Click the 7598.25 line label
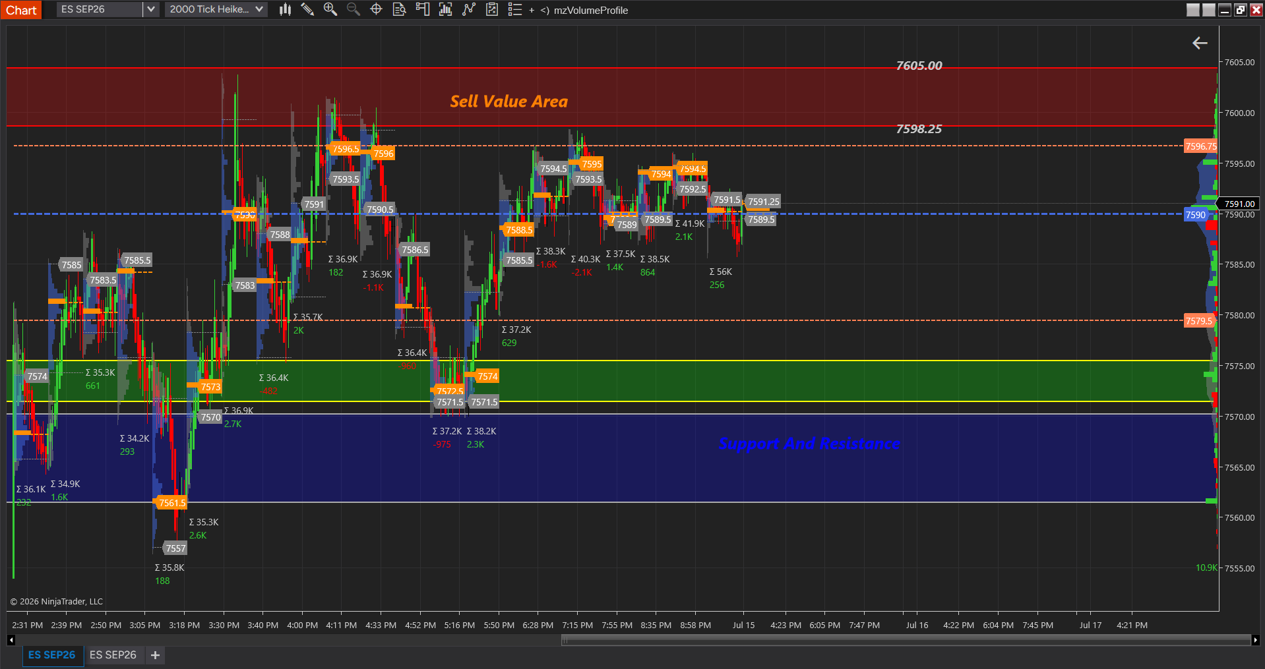The image size is (1265, 669). click(x=919, y=129)
